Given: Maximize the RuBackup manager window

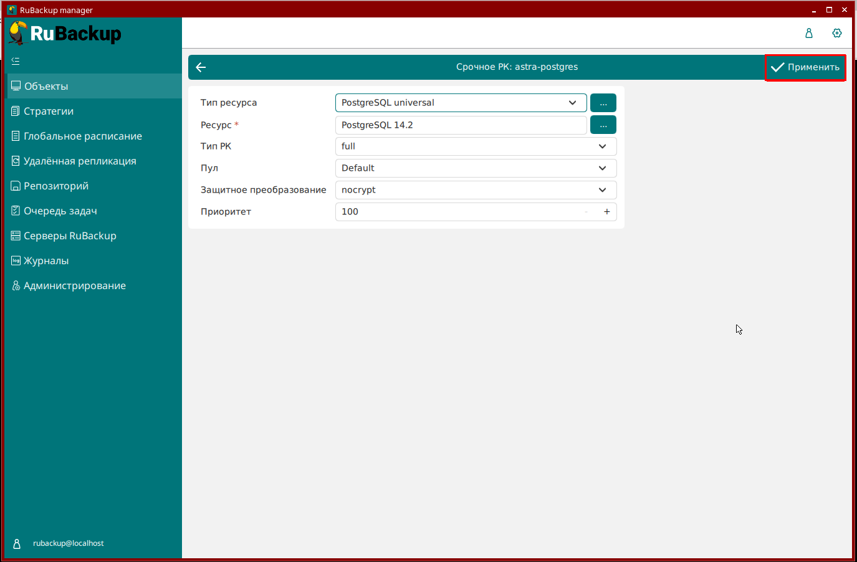Looking at the screenshot, I should pos(830,10).
